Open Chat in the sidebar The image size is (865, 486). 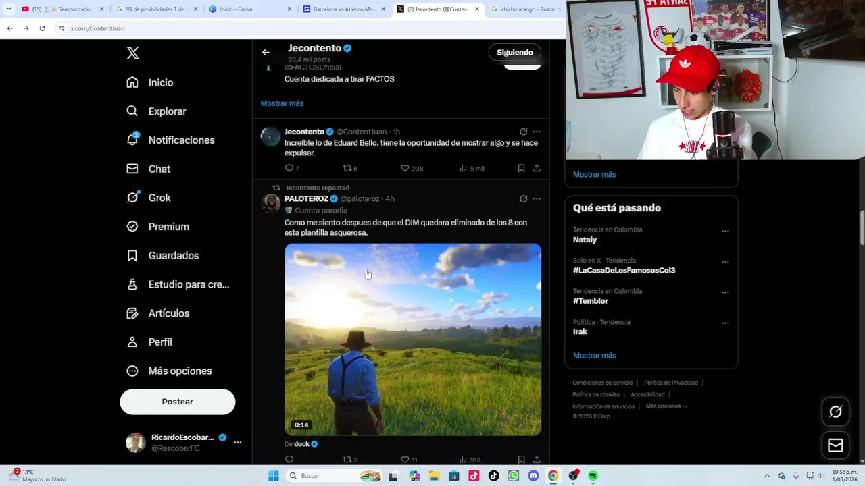pos(149,169)
